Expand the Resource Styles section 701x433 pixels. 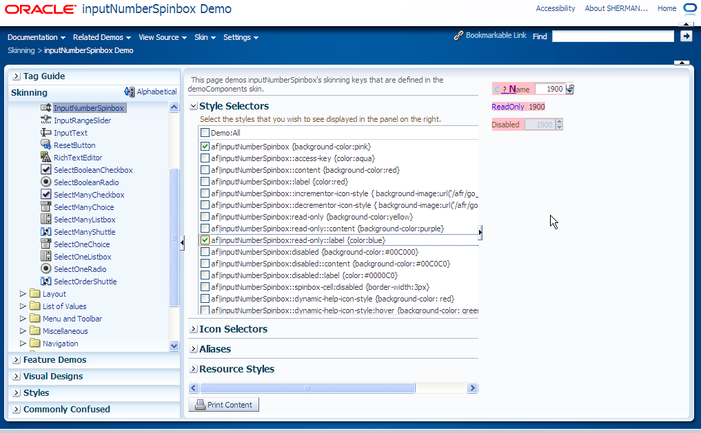click(x=194, y=369)
